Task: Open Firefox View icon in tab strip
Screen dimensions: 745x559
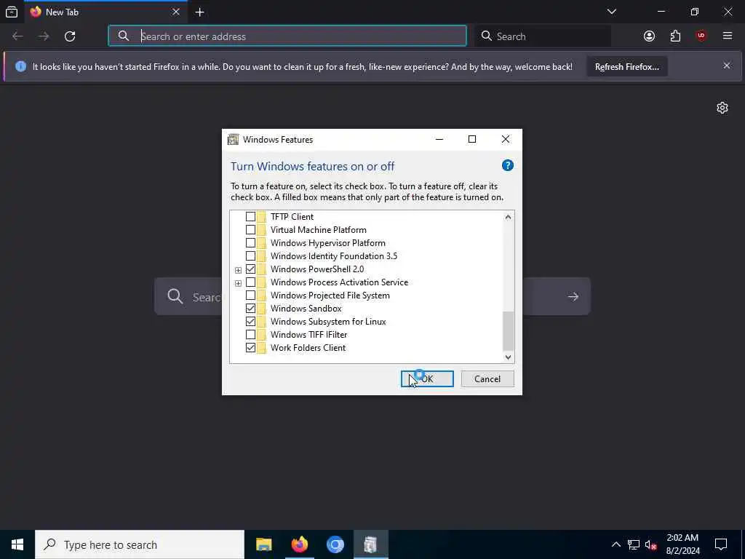Action: pos(12,12)
